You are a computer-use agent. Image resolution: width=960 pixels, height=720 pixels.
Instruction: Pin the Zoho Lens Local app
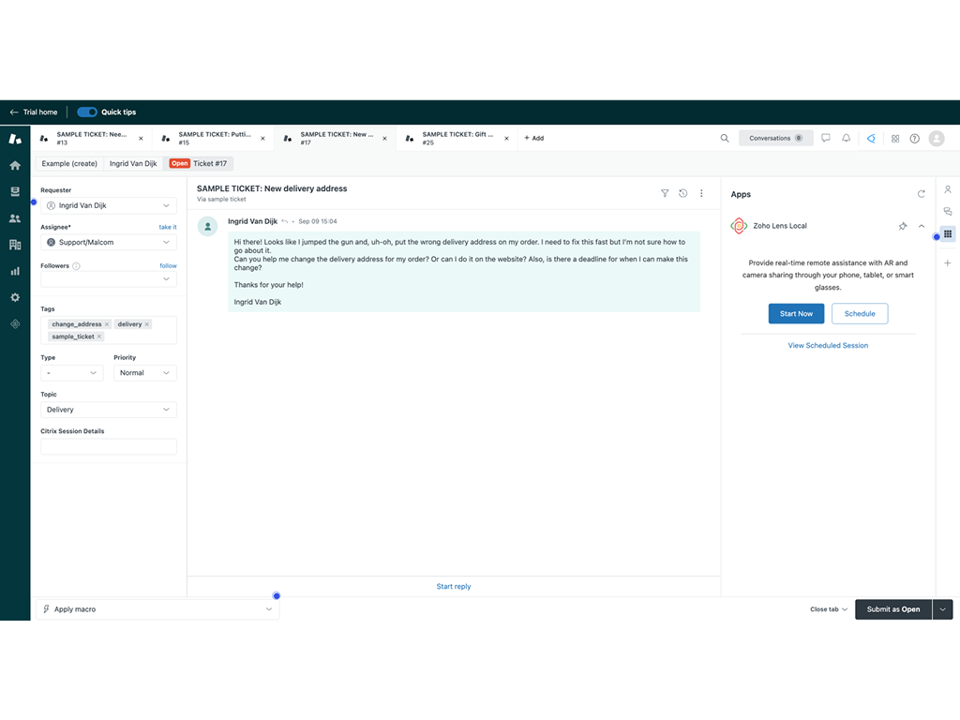pyautogui.click(x=902, y=226)
